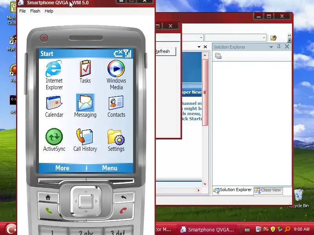Open the emulator Help menu
314x235 pixels.
pyautogui.click(x=49, y=11)
